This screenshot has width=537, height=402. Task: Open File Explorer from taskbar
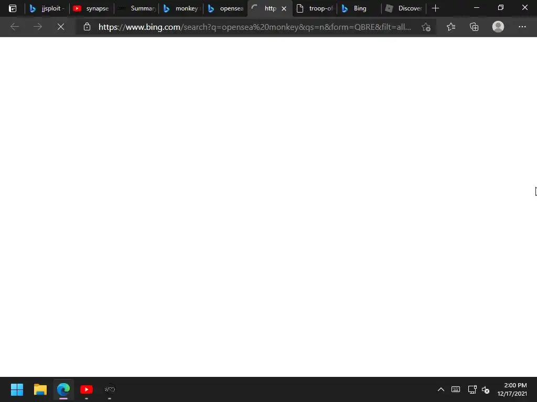tap(40, 389)
